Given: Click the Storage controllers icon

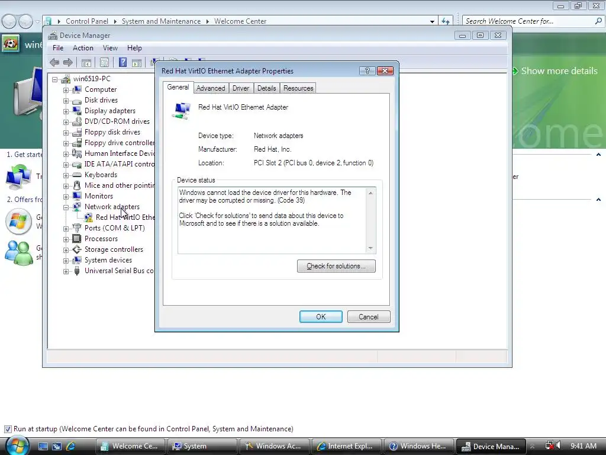Looking at the screenshot, I should click(77, 249).
